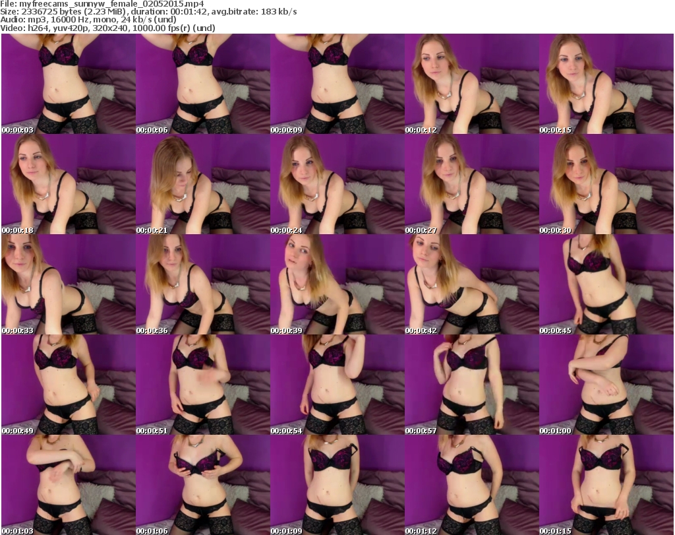The height and width of the screenshot is (535, 675).
Task: Select the thumbnail stamped 00:00:36
Action: tap(203, 285)
